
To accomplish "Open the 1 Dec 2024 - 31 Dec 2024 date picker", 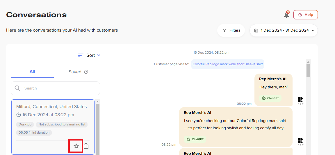I will [x=284, y=30].
